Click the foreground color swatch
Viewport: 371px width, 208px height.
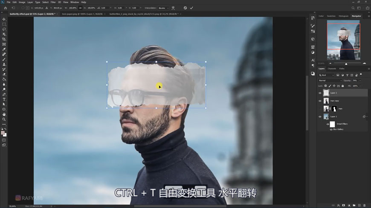(3, 133)
